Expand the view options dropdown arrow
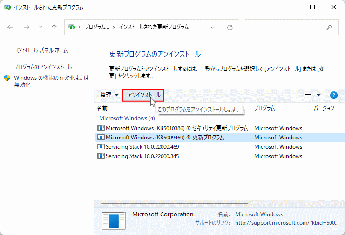The image size is (345, 235). click(x=318, y=95)
